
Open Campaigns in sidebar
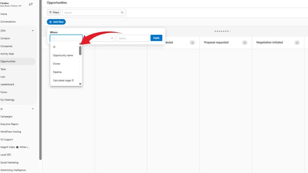6,116
